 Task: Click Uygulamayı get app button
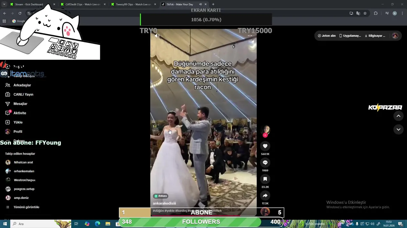(x=350, y=36)
